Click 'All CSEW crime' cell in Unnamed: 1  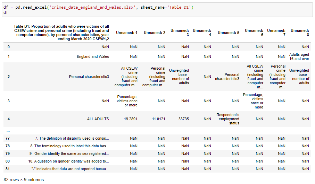pos(126,77)
